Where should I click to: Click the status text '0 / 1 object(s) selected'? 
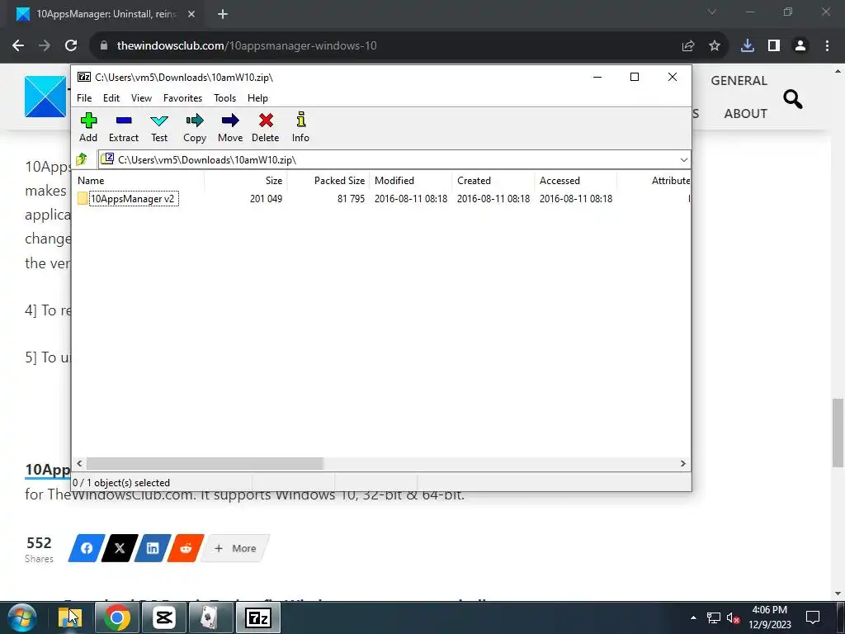coord(121,483)
